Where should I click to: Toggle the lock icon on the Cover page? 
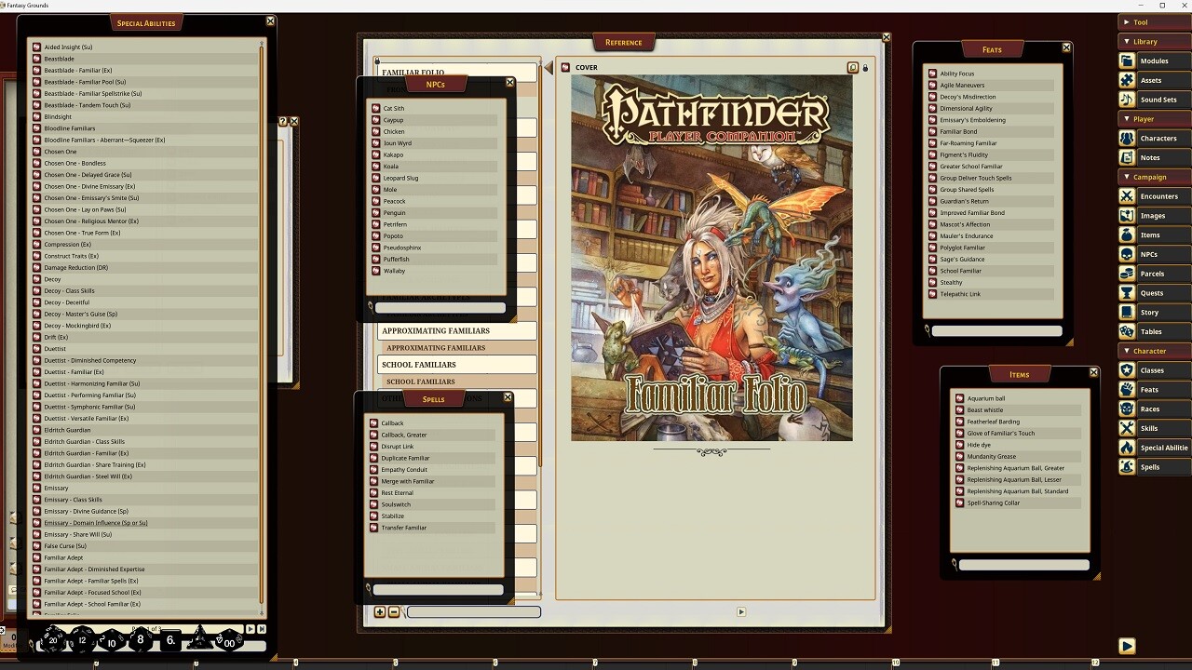tap(864, 67)
